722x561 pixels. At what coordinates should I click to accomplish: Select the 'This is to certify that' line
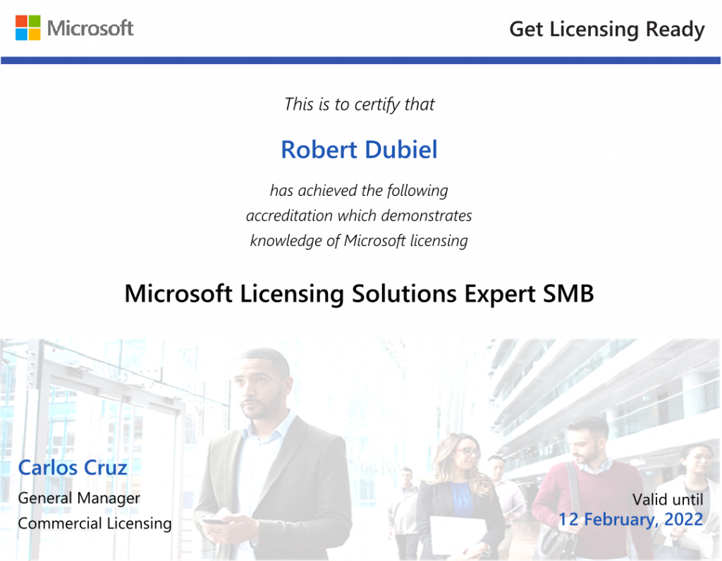click(359, 104)
